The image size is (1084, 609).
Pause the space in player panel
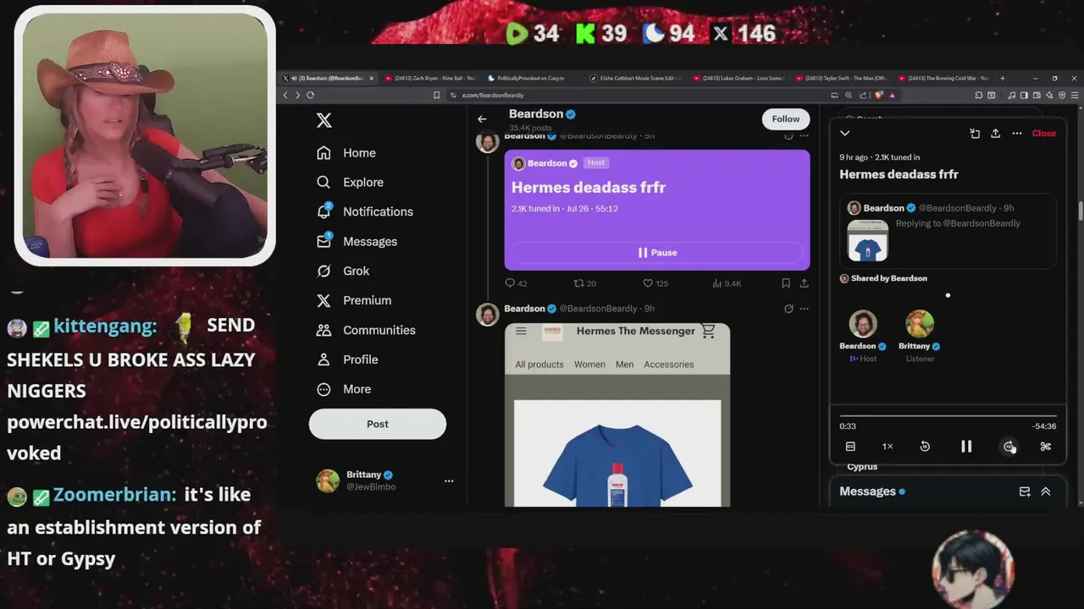[x=966, y=447]
